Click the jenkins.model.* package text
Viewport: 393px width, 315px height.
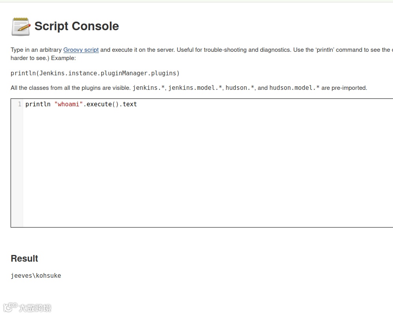coord(195,88)
